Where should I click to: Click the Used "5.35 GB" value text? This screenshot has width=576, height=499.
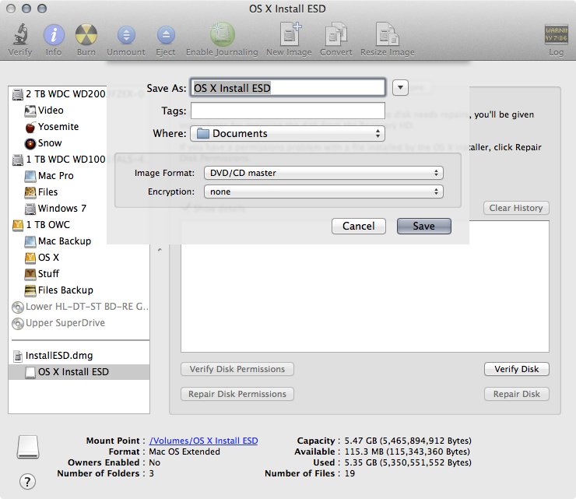(360, 462)
